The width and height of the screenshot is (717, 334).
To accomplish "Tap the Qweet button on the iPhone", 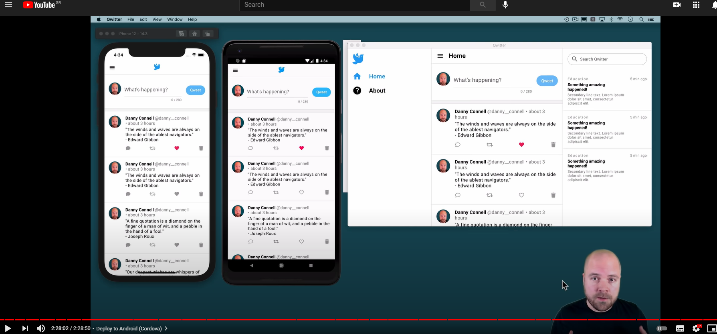I will 196,90.
